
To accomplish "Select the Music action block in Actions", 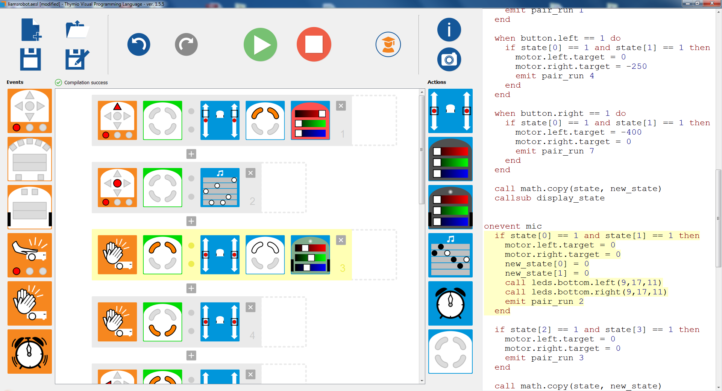I will [x=450, y=255].
